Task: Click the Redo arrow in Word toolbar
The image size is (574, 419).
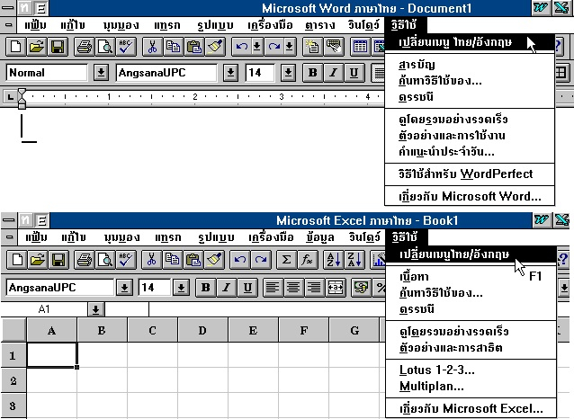Action: 274,47
